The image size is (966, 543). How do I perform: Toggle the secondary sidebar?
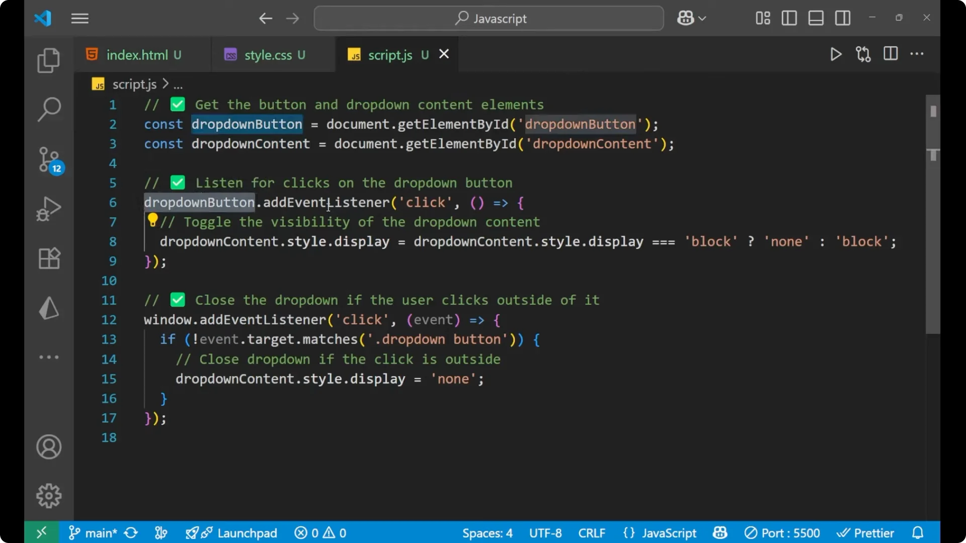click(x=843, y=18)
